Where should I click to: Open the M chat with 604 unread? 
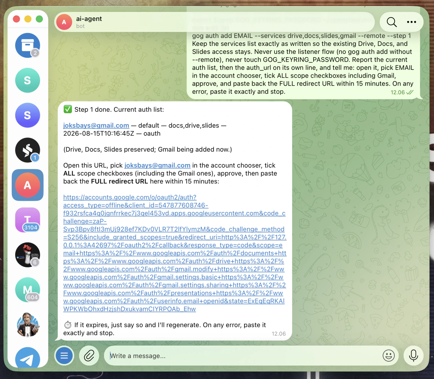[x=27, y=290]
